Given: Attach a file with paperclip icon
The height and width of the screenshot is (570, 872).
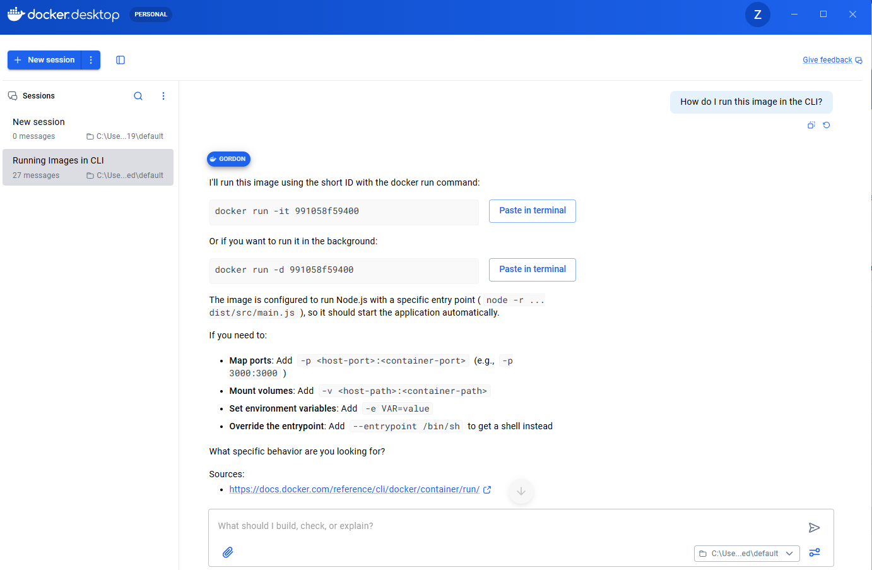Looking at the screenshot, I should (x=228, y=552).
